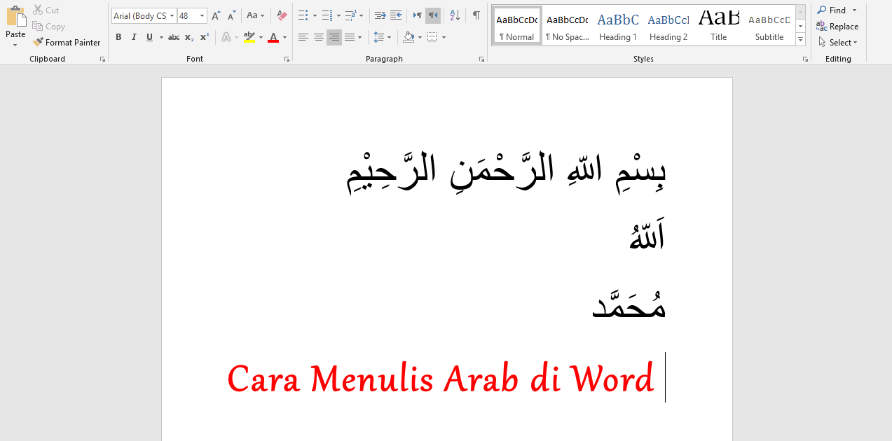This screenshot has width=892, height=441.
Task: Click the Cut scissors button
Action: [46, 10]
